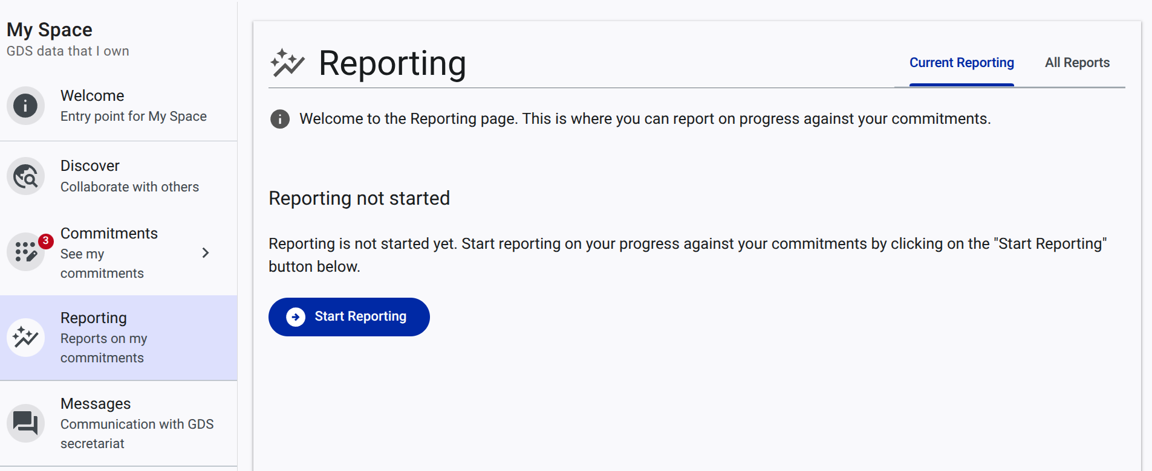Click the Messages chat bubble icon

(25, 423)
